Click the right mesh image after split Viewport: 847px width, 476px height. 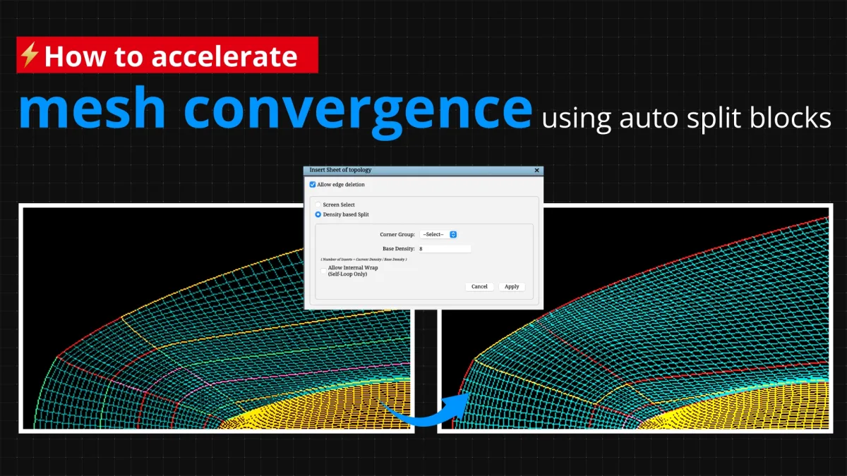[635, 318]
